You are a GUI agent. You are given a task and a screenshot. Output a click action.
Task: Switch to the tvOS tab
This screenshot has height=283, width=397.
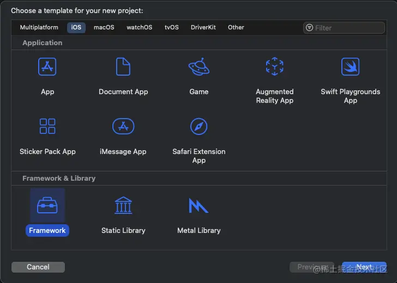point(172,27)
